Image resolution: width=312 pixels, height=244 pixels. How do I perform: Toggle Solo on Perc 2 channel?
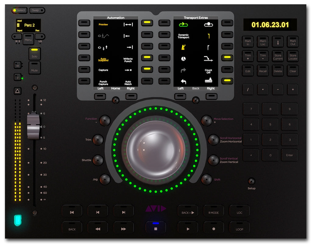coord(34,54)
